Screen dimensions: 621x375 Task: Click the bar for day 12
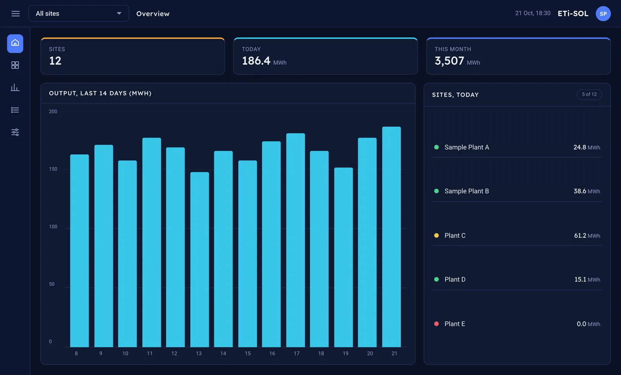175,247
